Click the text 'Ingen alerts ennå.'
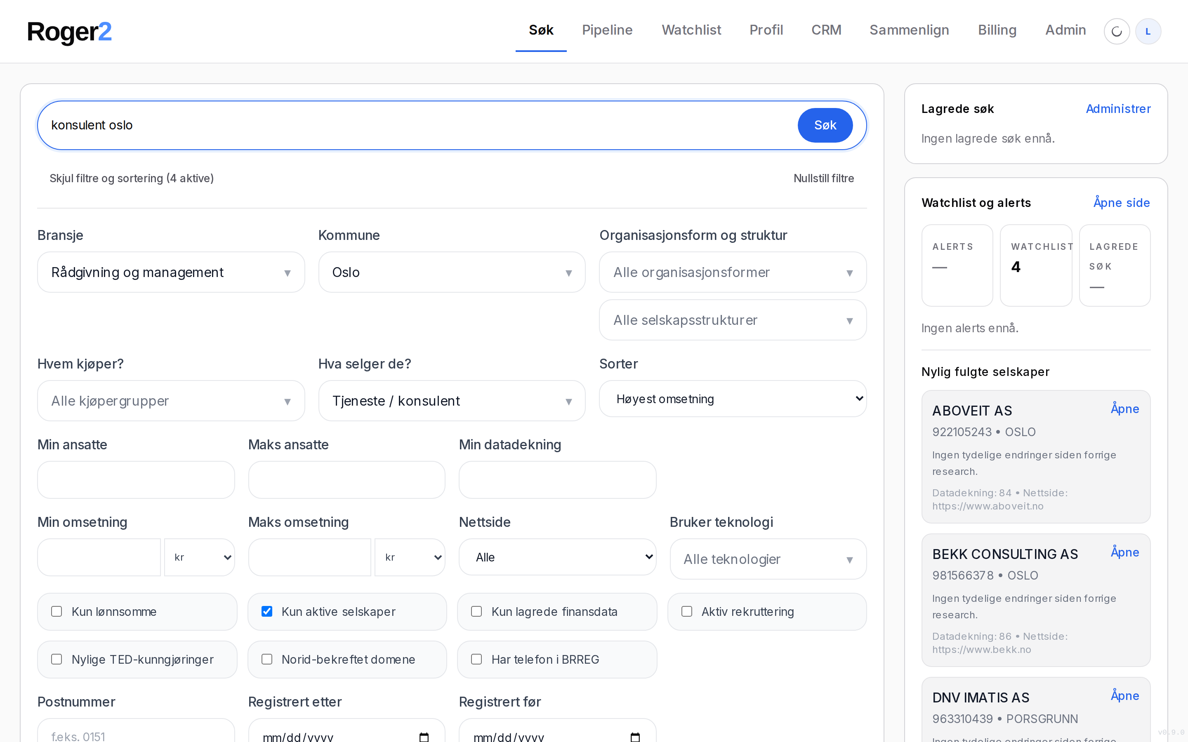Screen dimensions: 1188x742 (969, 328)
